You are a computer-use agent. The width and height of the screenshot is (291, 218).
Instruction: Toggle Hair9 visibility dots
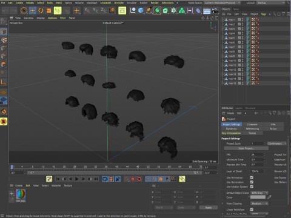[x=242, y=56]
